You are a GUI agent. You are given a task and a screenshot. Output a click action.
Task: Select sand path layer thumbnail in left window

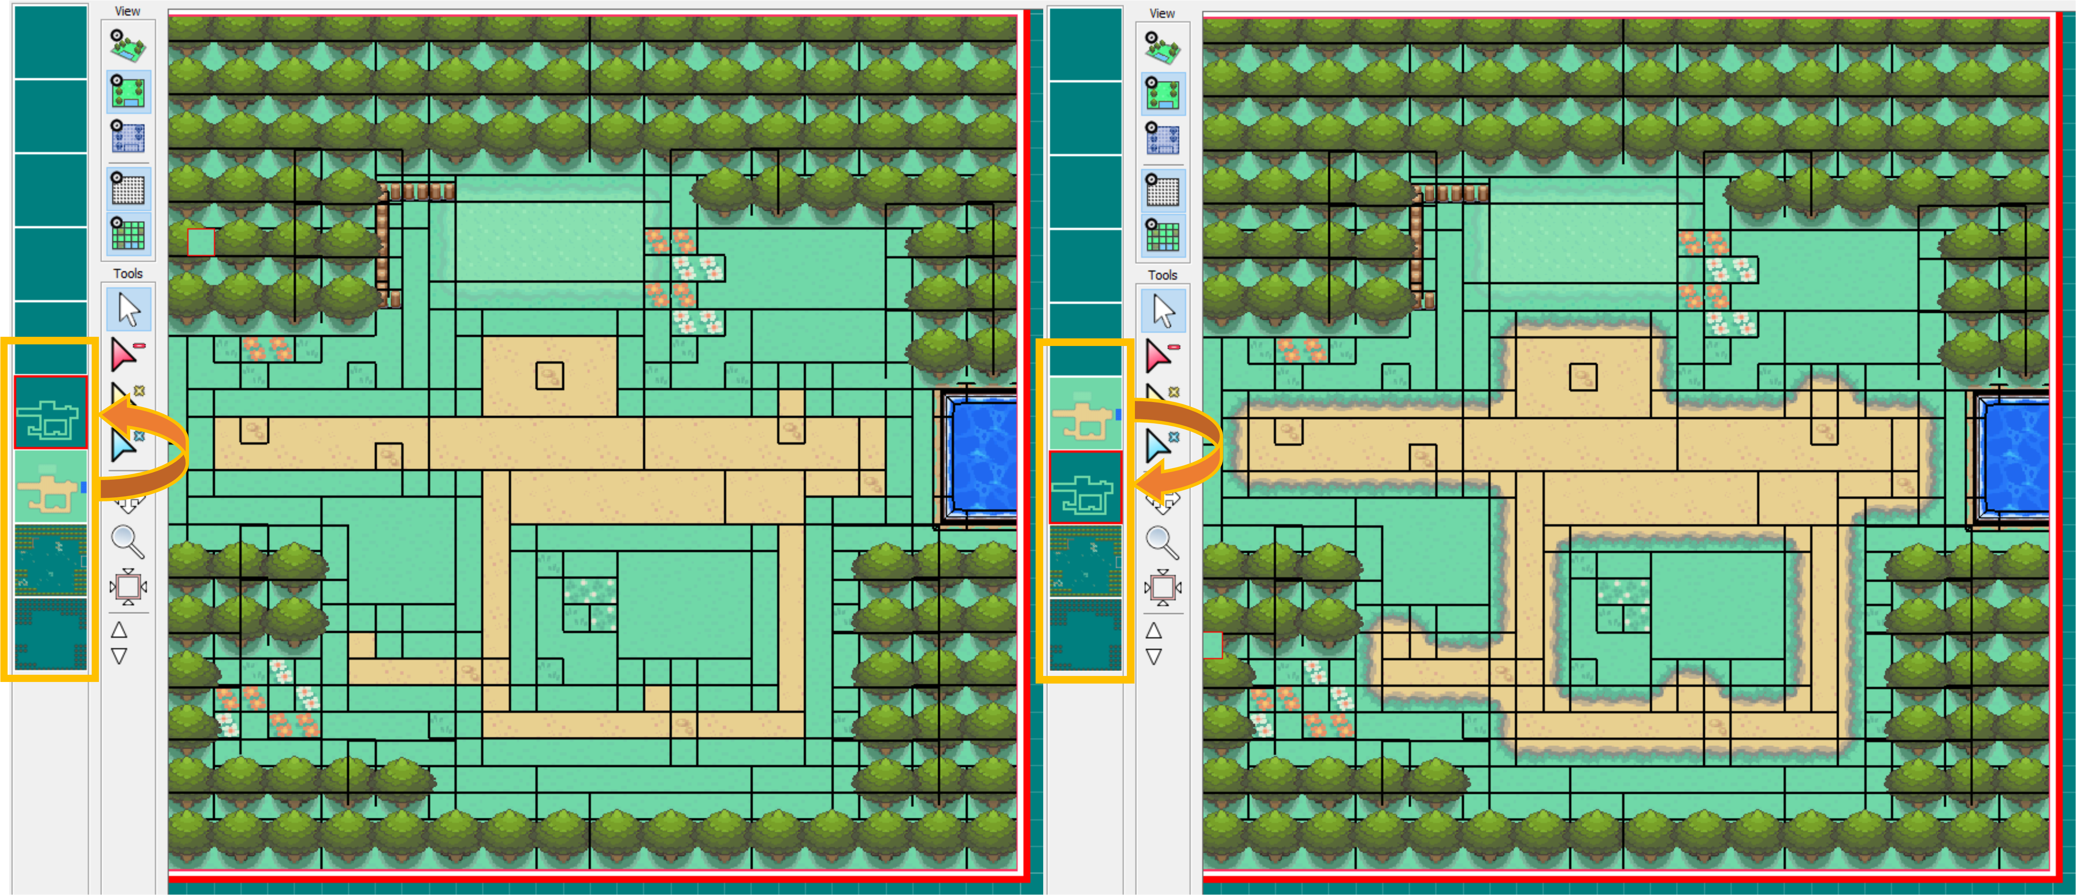[51, 487]
